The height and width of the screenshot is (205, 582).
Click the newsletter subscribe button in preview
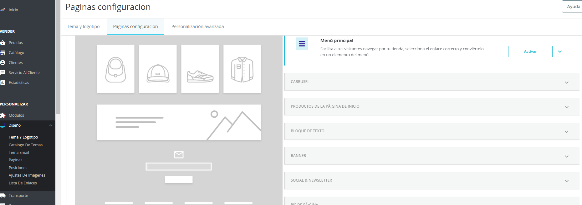[179, 180]
